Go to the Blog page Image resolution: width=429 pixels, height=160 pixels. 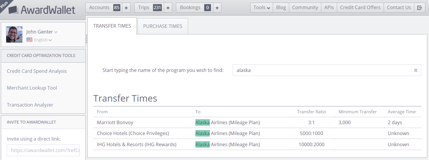click(281, 8)
